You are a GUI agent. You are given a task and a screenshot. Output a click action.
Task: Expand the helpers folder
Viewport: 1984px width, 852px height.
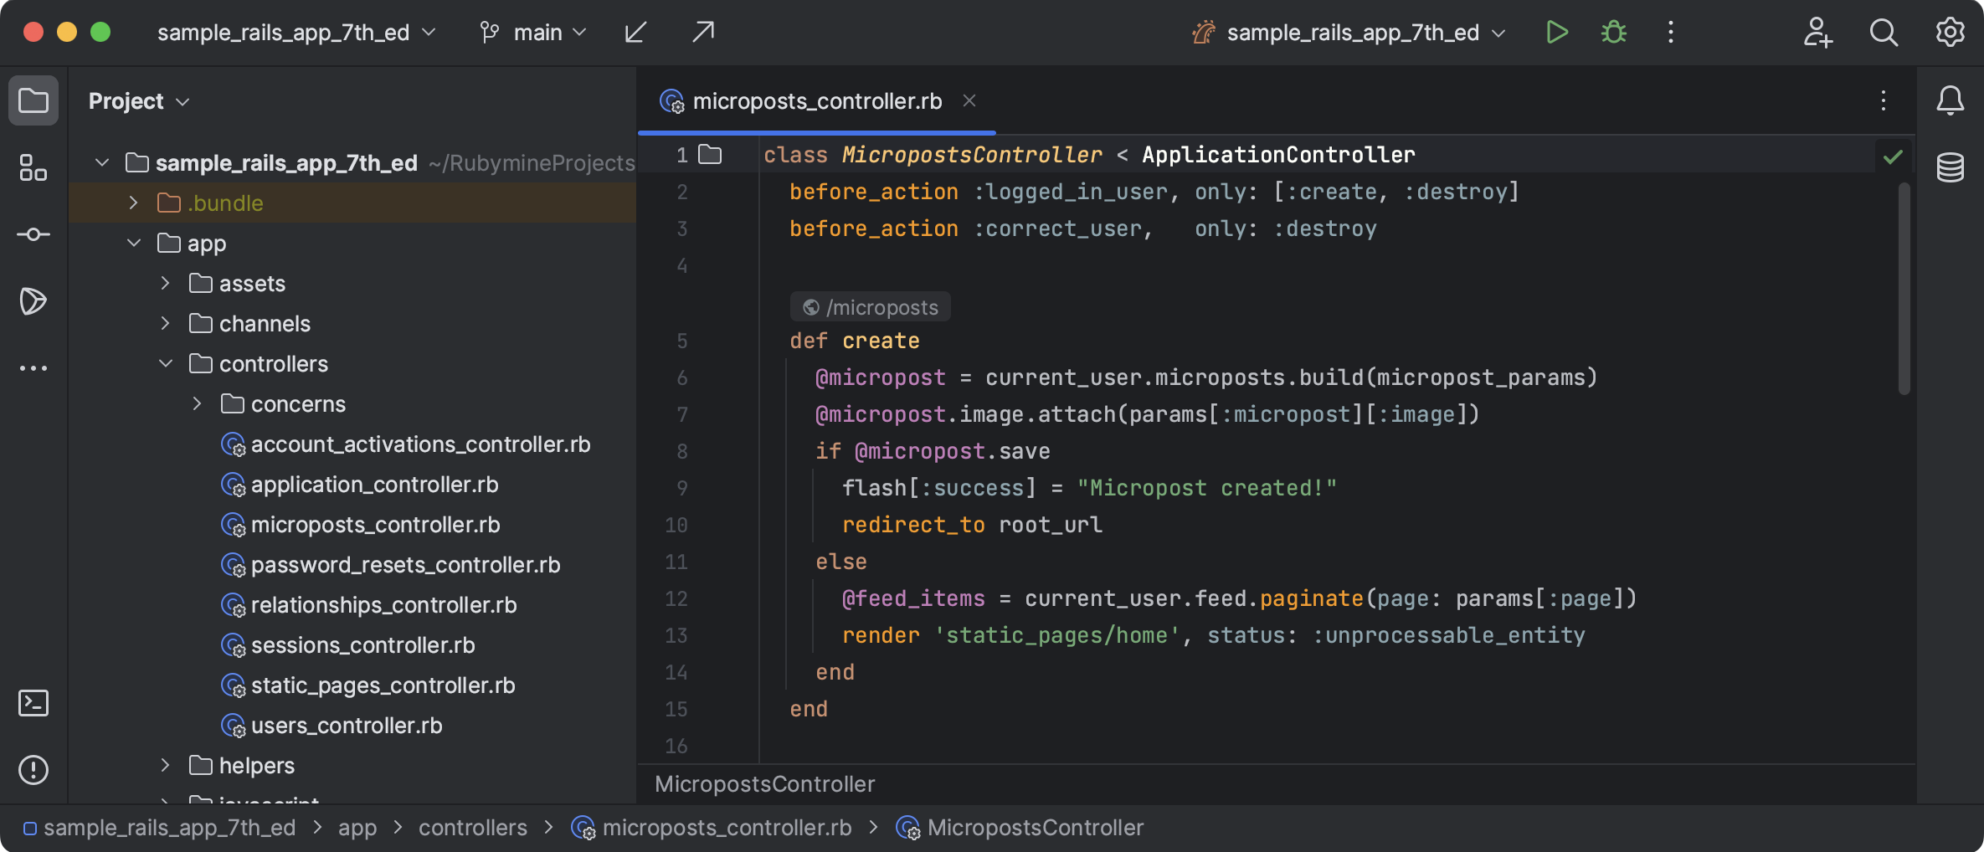pos(166,765)
